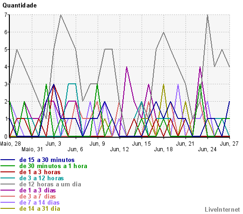243x214 pixels.
Task: Click the dark red legend line swatch
Action: pyautogui.click(x=8, y=172)
